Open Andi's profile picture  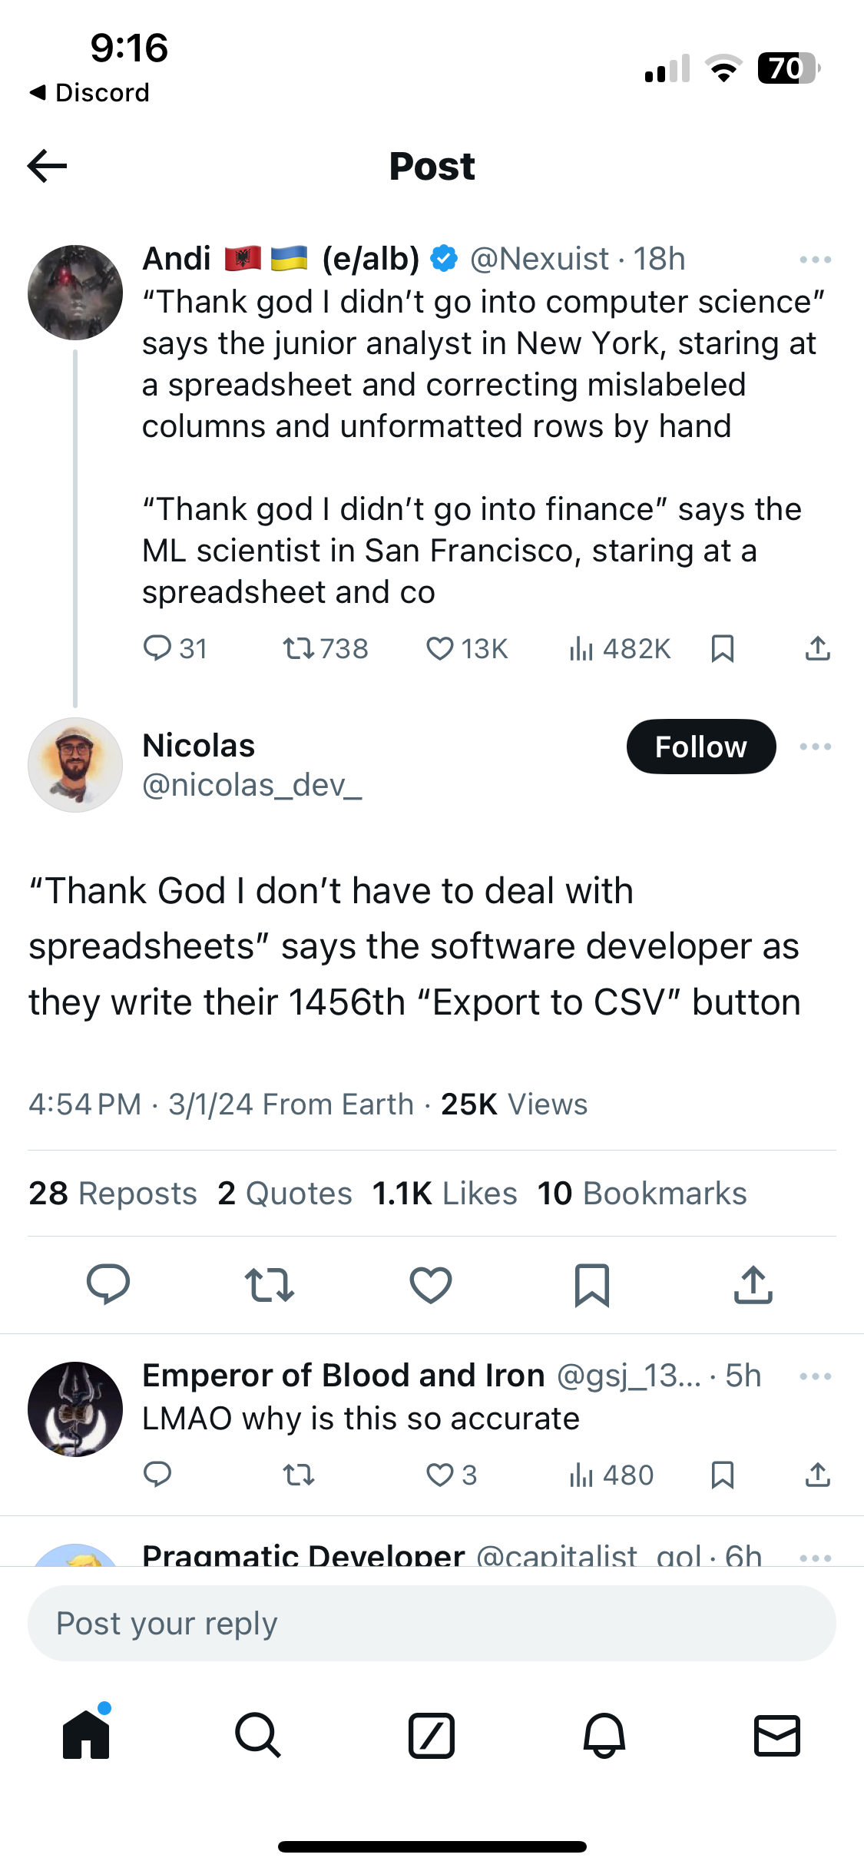(x=75, y=293)
